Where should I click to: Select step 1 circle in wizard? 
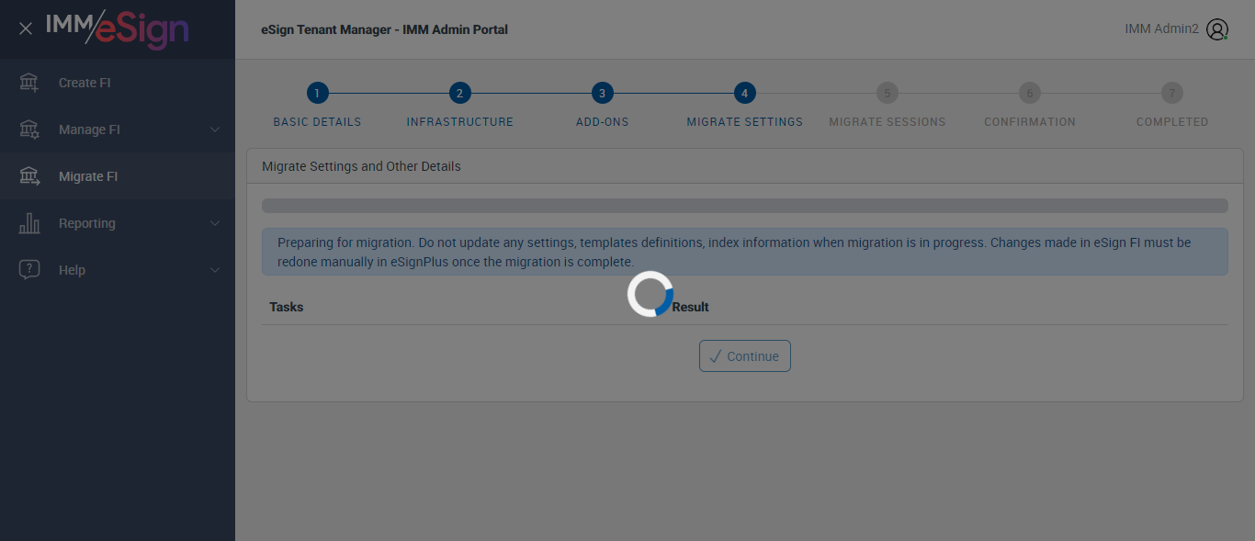coord(317,93)
